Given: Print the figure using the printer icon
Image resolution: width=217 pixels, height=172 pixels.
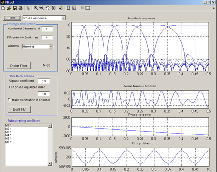Looking at the screenshot, I should (x=20, y=8).
